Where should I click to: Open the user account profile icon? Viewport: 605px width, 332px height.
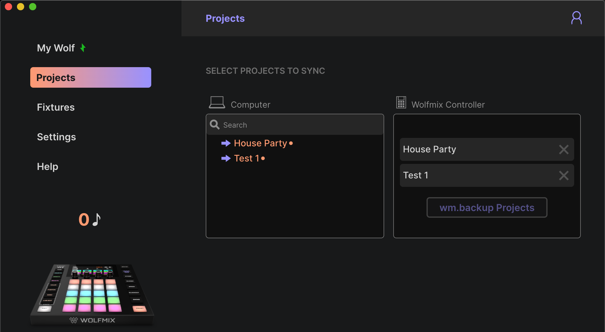click(576, 18)
